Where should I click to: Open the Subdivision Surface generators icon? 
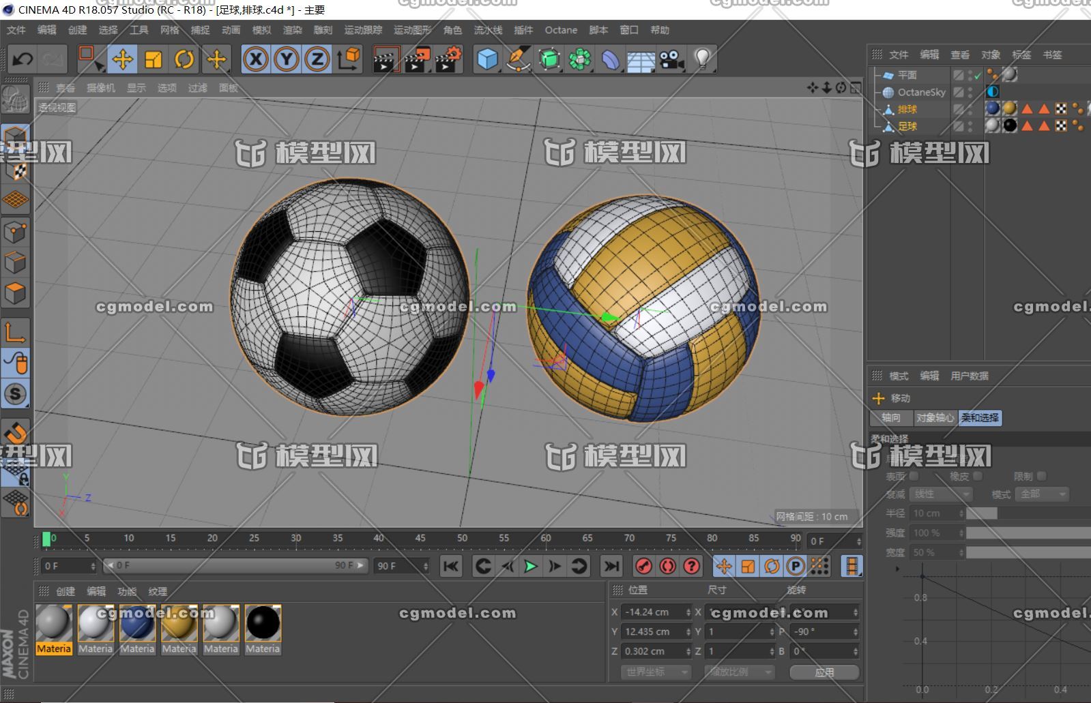(549, 59)
